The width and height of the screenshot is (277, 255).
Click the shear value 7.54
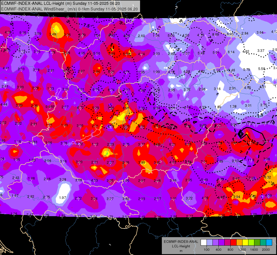(x=97, y=35)
